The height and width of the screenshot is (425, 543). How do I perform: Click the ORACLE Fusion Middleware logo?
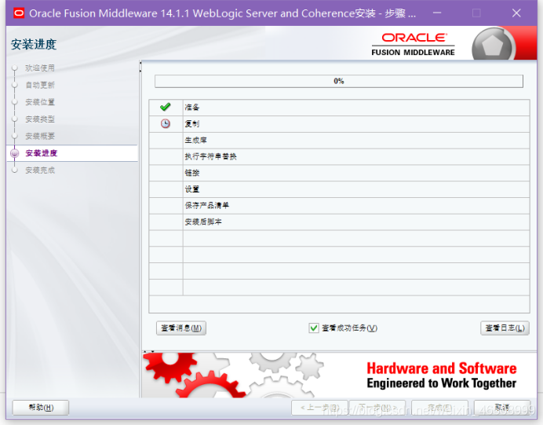click(414, 44)
